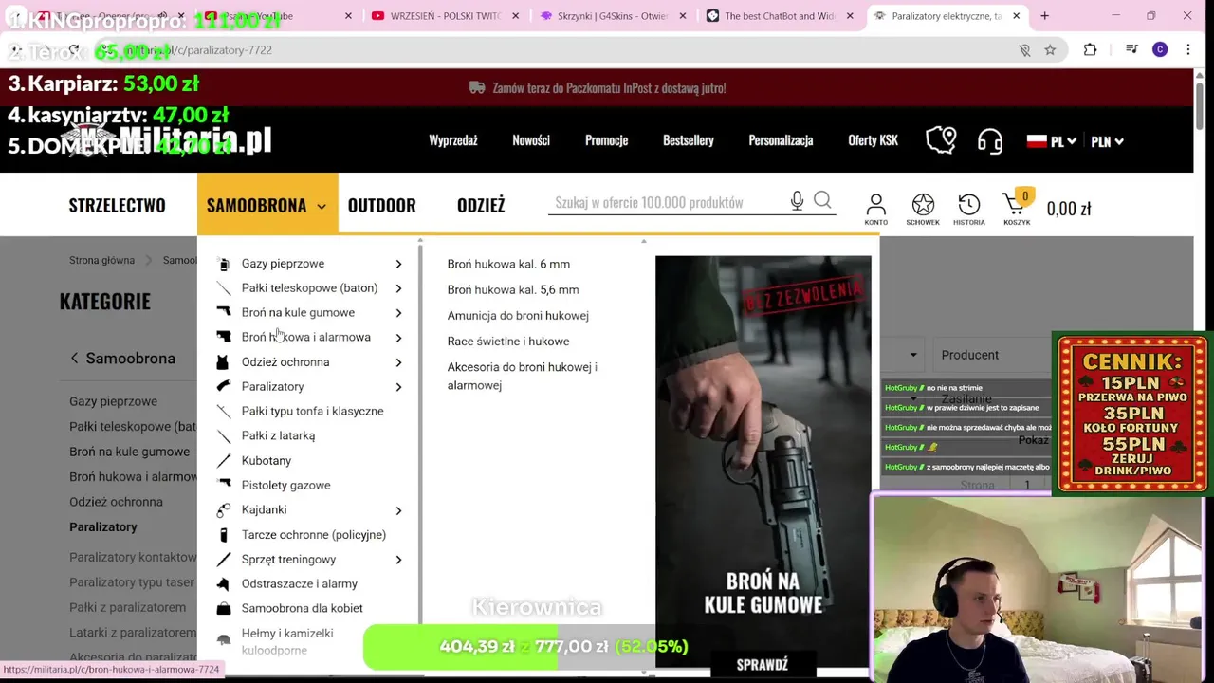This screenshot has width=1214, height=683.
Task: Select Broń hukowa kal. 5,6 mm
Action: [x=513, y=289]
